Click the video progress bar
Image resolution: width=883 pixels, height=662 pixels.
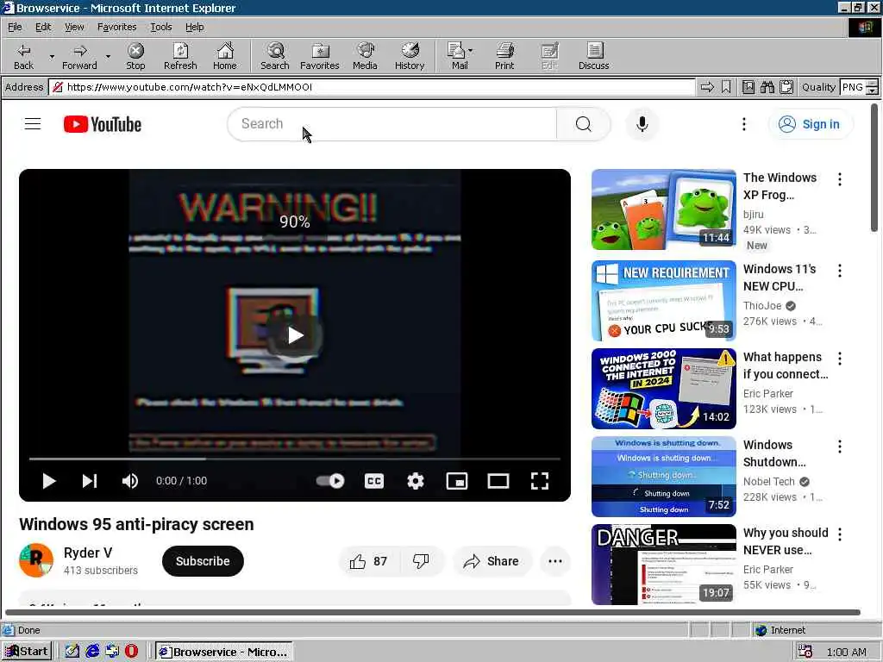295,459
